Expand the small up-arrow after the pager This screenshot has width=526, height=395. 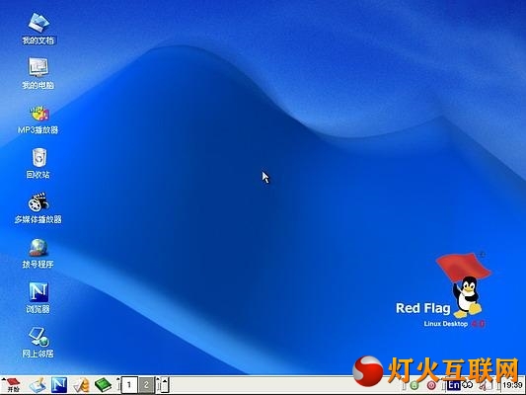(x=165, y=384)
